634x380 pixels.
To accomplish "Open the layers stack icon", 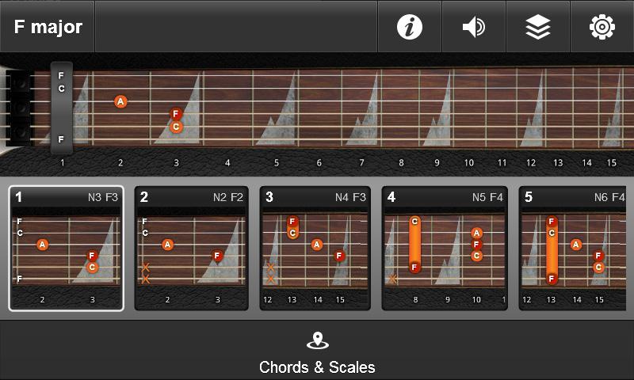I will [x=538, y=27].
